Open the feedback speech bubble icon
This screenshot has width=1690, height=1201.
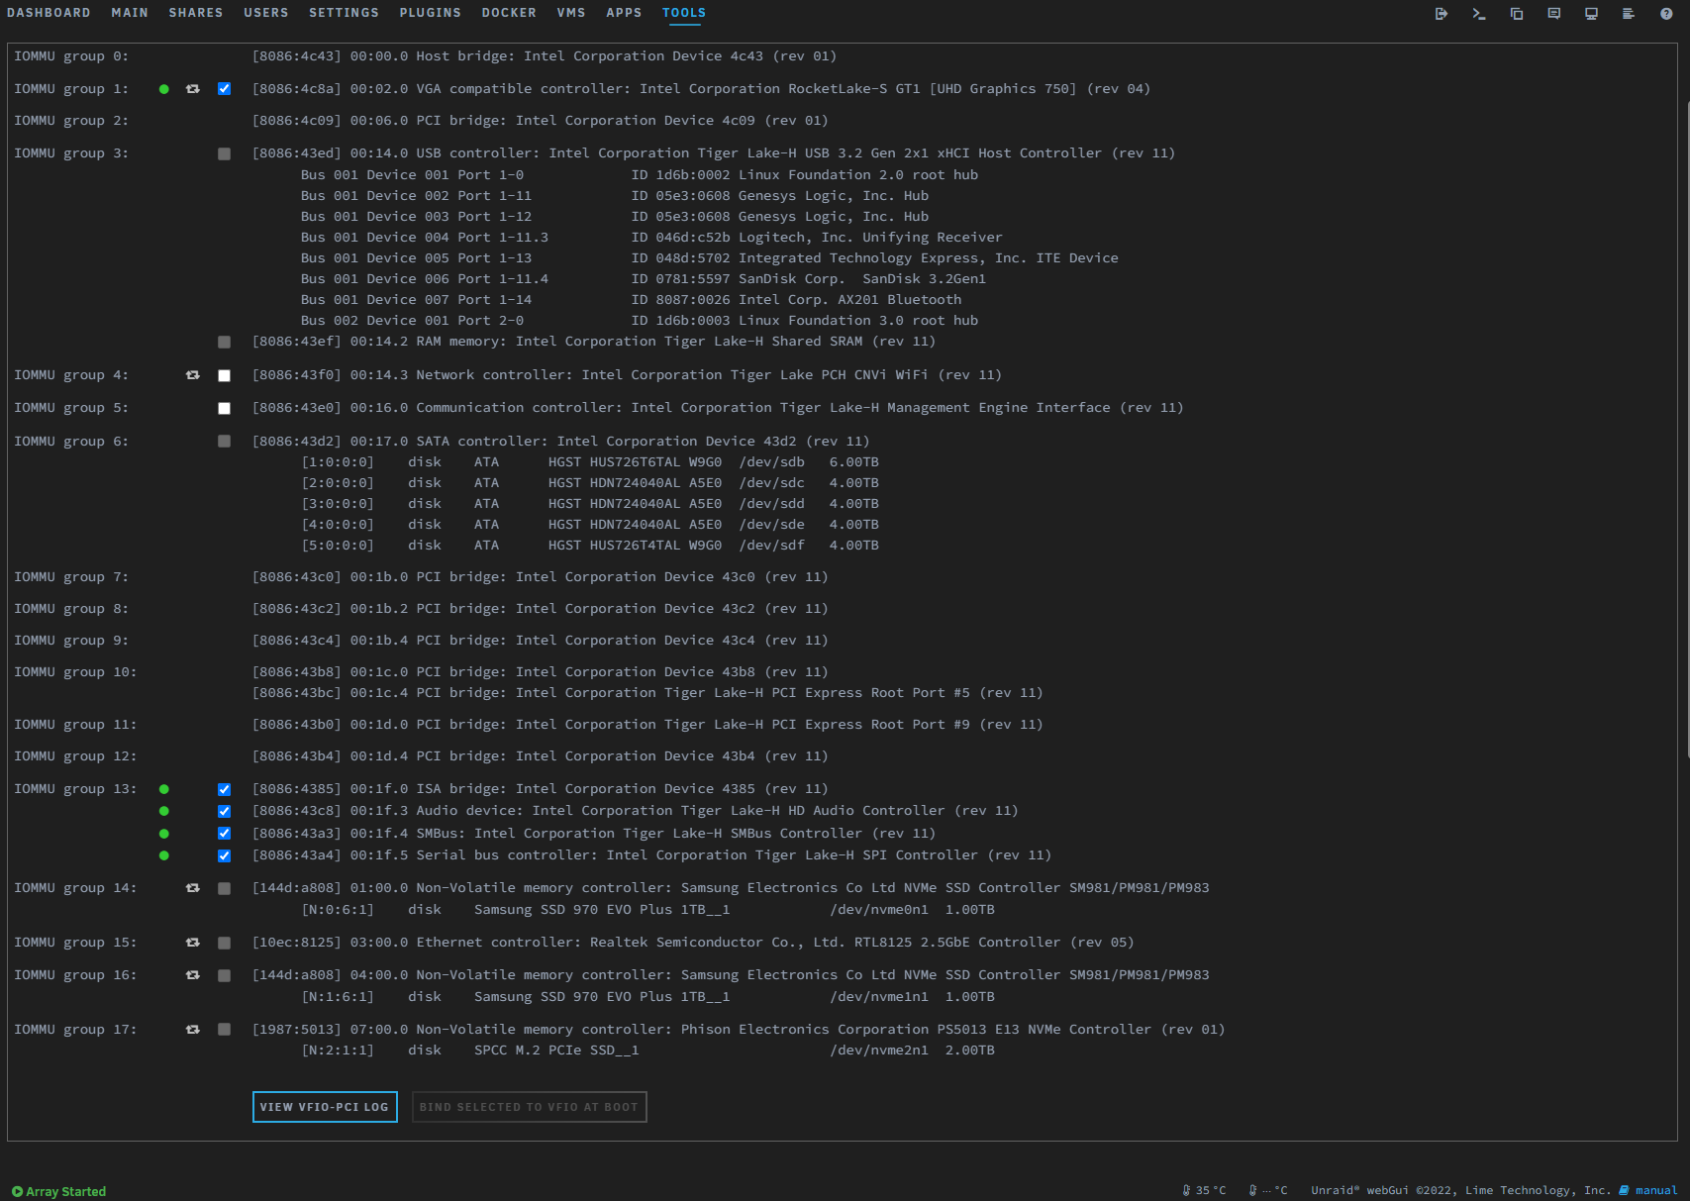coord(1553,14)
